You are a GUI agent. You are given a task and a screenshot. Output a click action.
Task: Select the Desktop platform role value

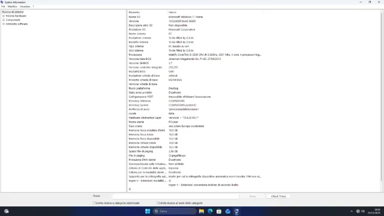(x=173, y=88)
